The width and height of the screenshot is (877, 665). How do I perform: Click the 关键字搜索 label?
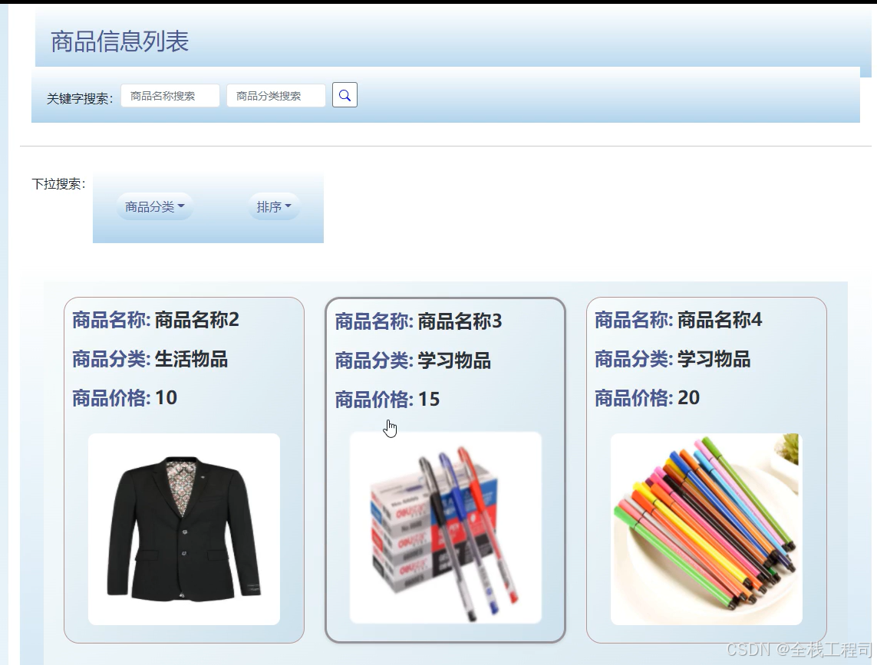click(x=80, y=99)
